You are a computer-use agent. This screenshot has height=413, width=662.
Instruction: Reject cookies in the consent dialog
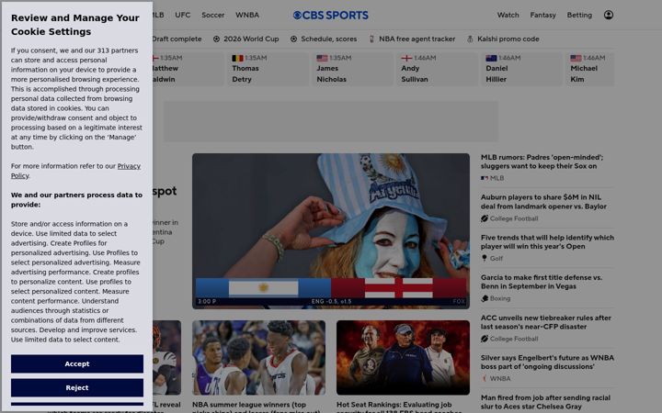[x=77, y=387]
